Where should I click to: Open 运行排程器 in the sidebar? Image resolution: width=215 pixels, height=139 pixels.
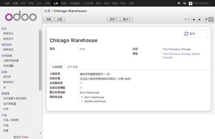(x=10, y=104)
